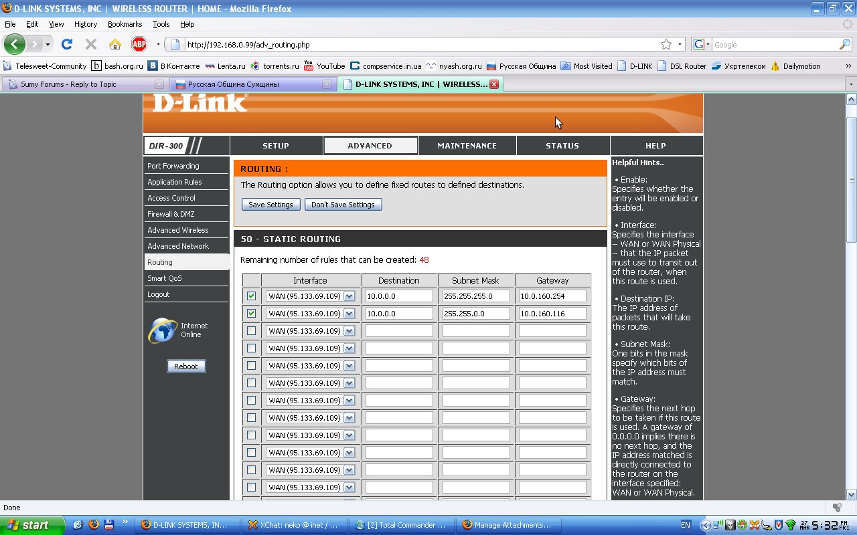Click the bookmark star in the address bar
857x535 pixels.
[x=666, y=45]
